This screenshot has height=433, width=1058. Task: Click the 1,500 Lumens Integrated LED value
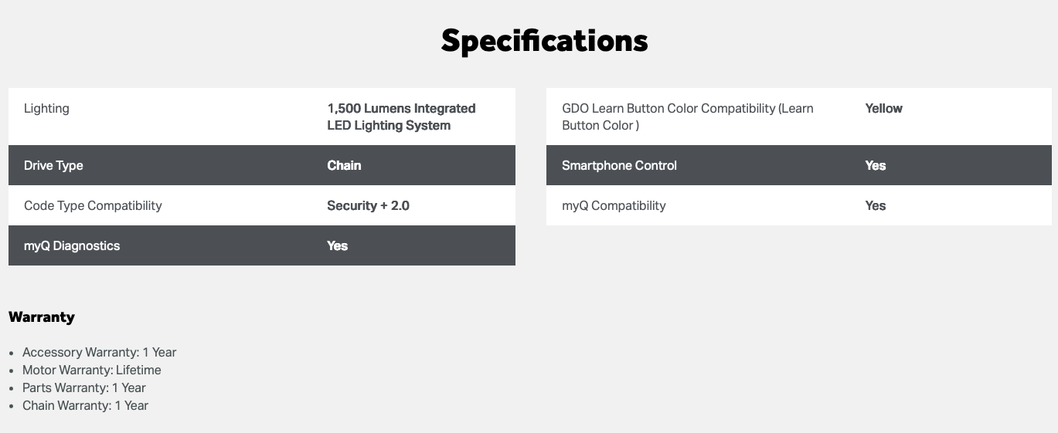click(401, 117)
